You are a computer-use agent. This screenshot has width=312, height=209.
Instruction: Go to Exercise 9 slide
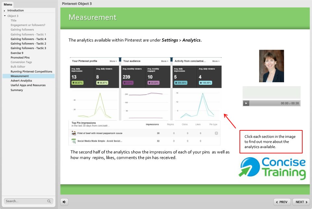[17, 53]
